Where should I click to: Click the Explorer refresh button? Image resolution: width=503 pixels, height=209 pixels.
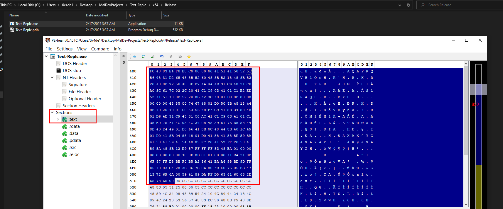[x=408, y=5]
